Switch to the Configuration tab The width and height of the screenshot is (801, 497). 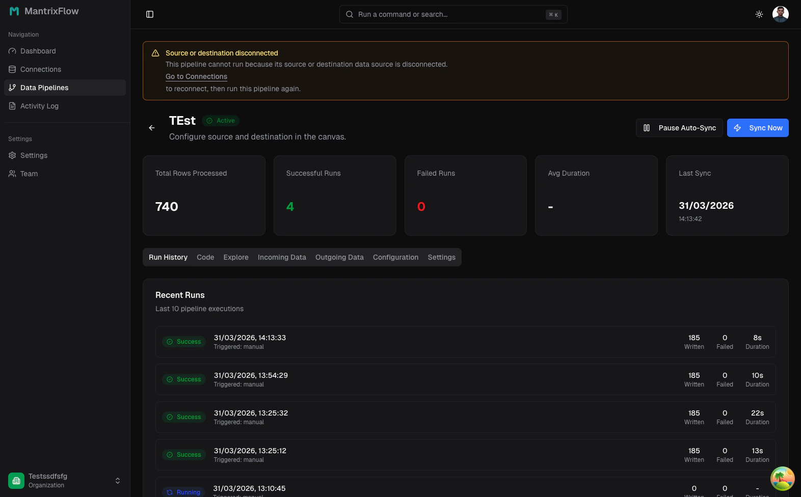395,257
